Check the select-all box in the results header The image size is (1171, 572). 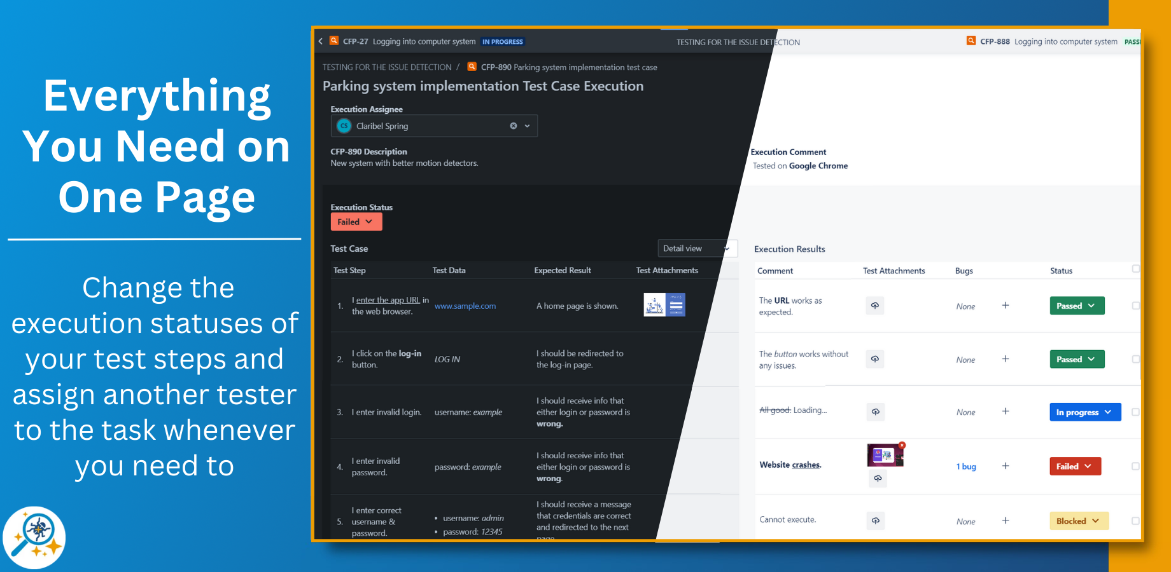point(1135,269)
